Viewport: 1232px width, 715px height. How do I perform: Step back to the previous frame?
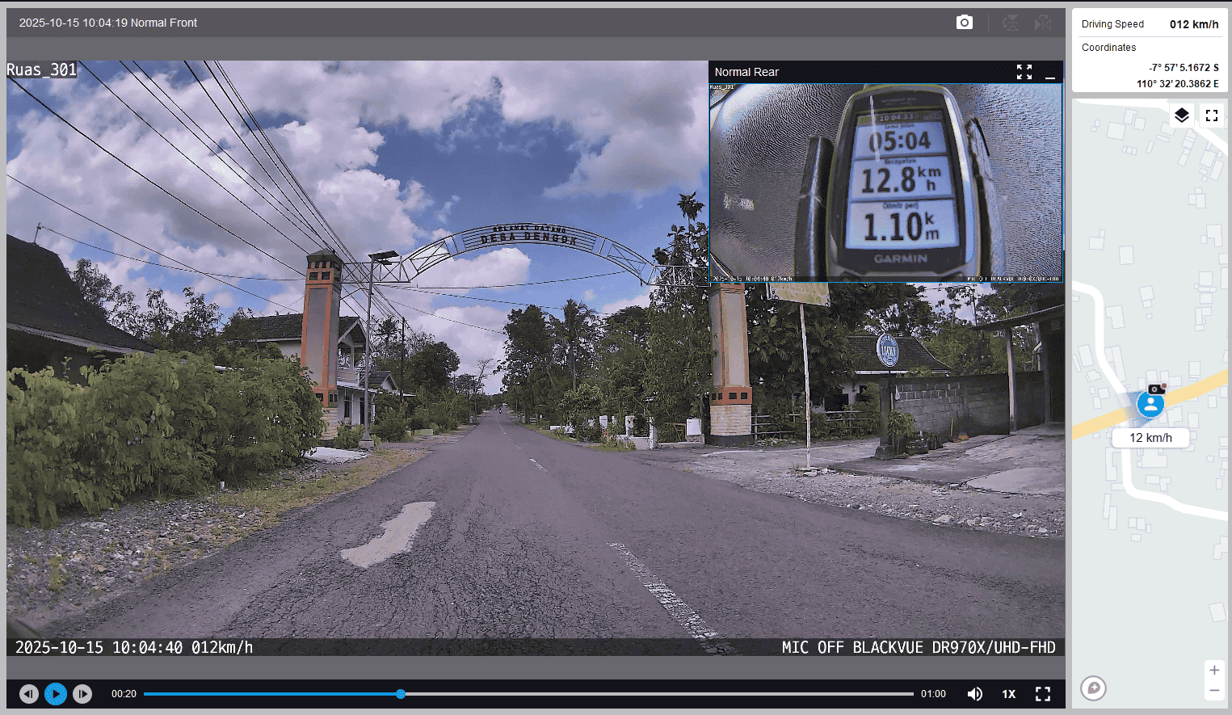29,694
